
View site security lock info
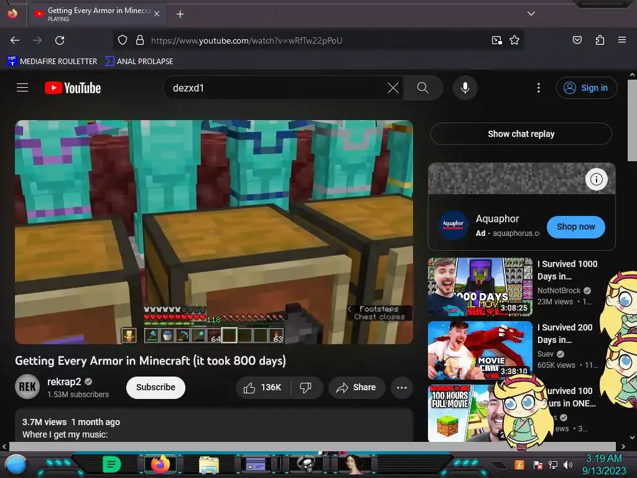click(x=140, y=40)
